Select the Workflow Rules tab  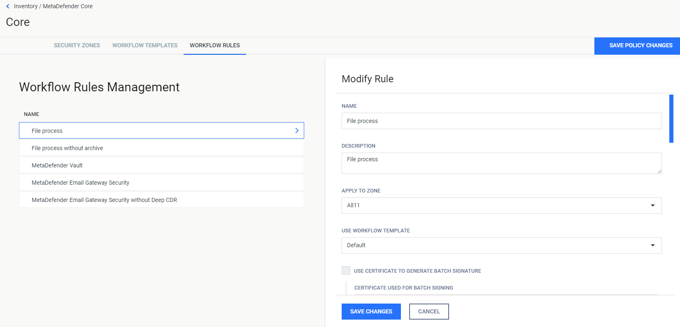(215, 45)
